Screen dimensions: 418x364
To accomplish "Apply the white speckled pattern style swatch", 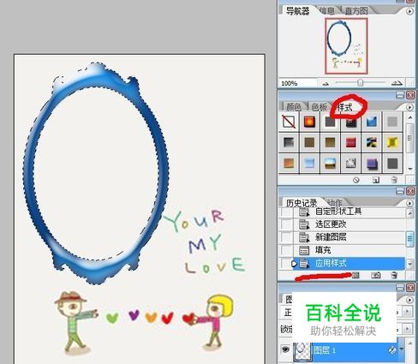I will [351, 164].
